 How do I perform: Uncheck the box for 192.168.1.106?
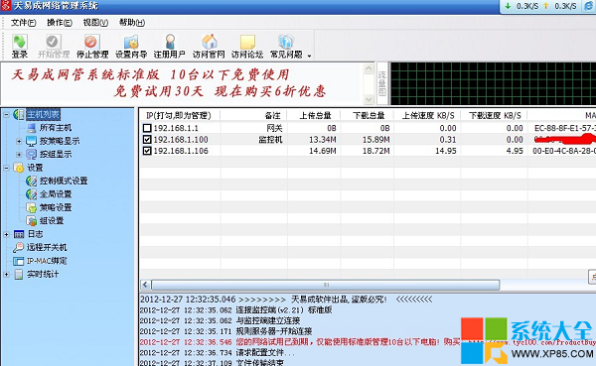click(x=147, y=151)
